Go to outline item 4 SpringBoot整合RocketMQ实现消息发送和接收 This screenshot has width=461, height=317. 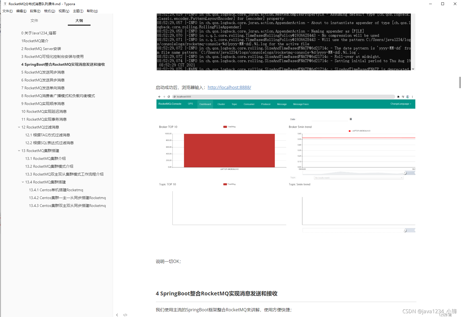pyautogui.click(x=63, y=64)
